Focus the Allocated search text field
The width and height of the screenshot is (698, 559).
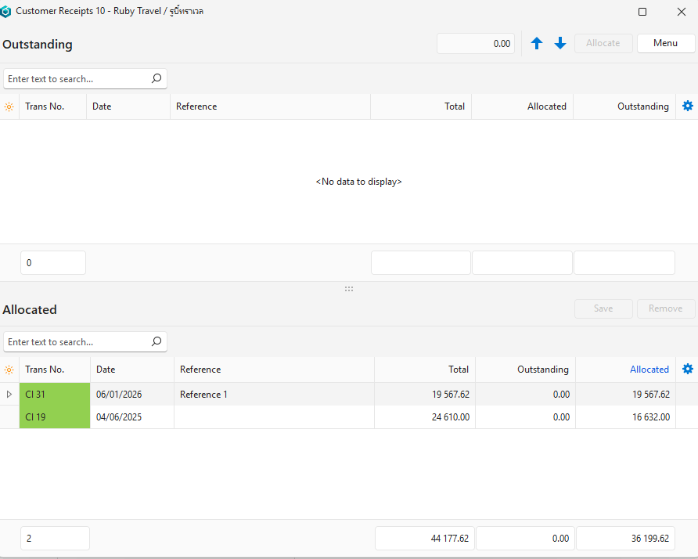(76, 342)
